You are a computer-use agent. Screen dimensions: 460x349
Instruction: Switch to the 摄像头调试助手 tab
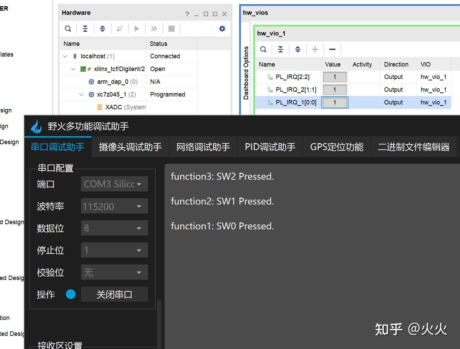(130, 147)
